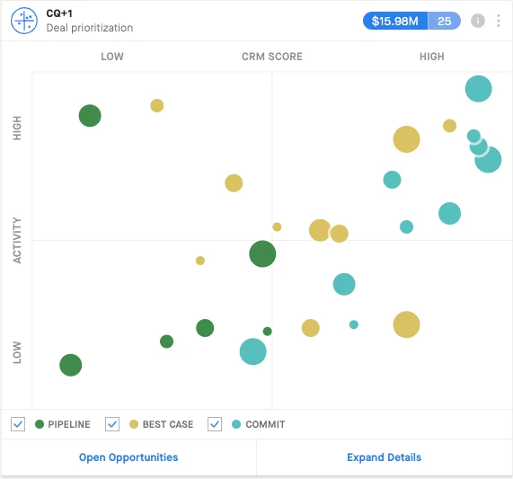Click the CRM SCORE axis label
The height and width of the screenshot is (479, 513).
[x=272, y=57]
